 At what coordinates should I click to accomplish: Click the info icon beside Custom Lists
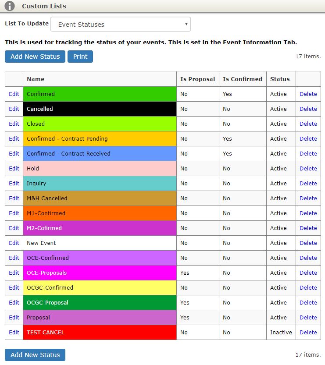point(10,6)
